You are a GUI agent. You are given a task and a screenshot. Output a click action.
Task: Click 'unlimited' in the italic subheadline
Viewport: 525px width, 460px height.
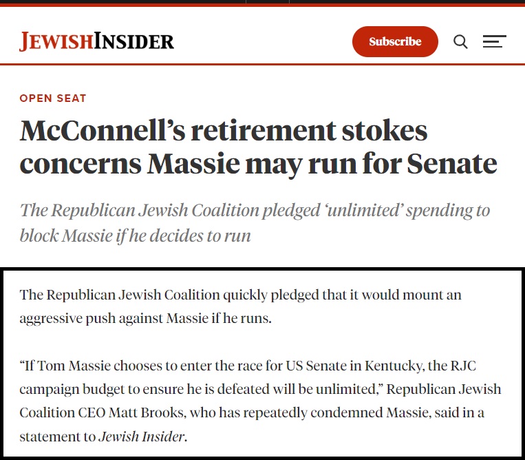[x=364, y=211]
